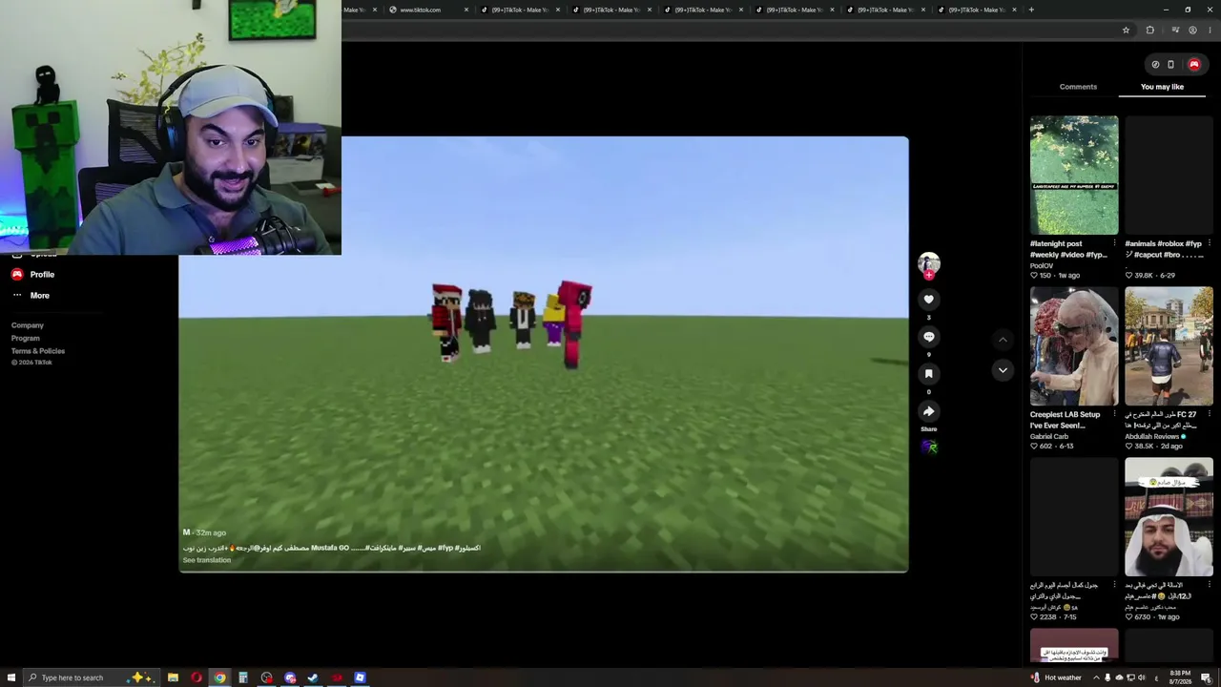Go to next video with down arrow
This screenshot has height=687, width=1221.
(x=1003, y=370)
